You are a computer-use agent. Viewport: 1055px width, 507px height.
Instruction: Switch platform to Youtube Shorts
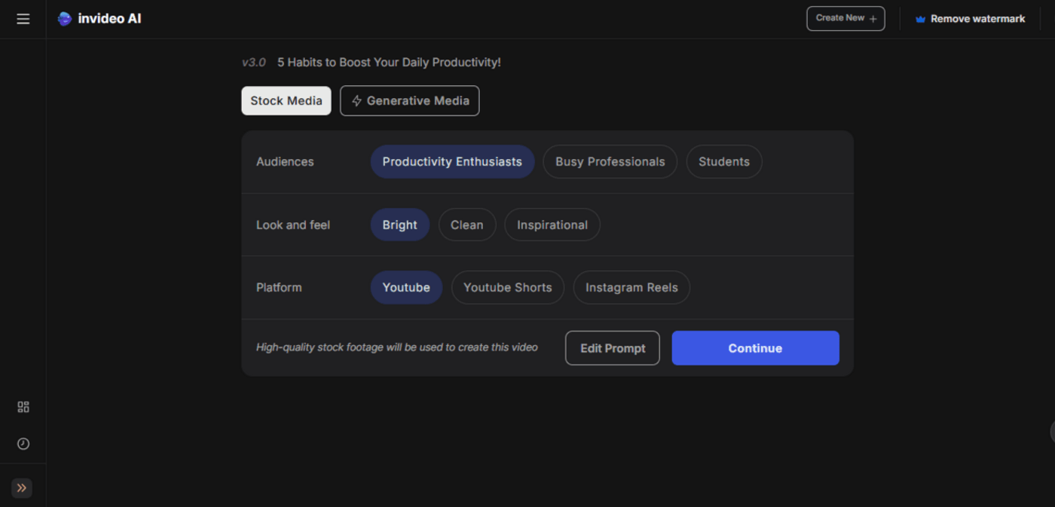point(507,287)
